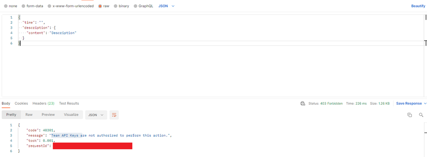Select the raw body radio button
This screenshot has height=157, width=427.
[100, 6]
